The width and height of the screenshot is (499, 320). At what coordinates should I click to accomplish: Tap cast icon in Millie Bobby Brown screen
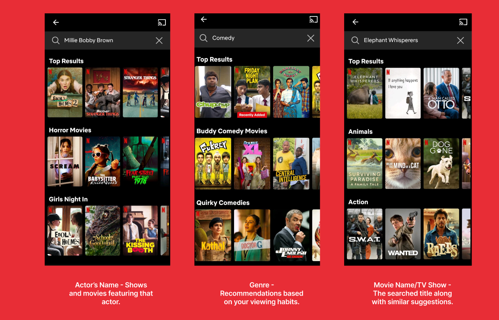[162, 22]
